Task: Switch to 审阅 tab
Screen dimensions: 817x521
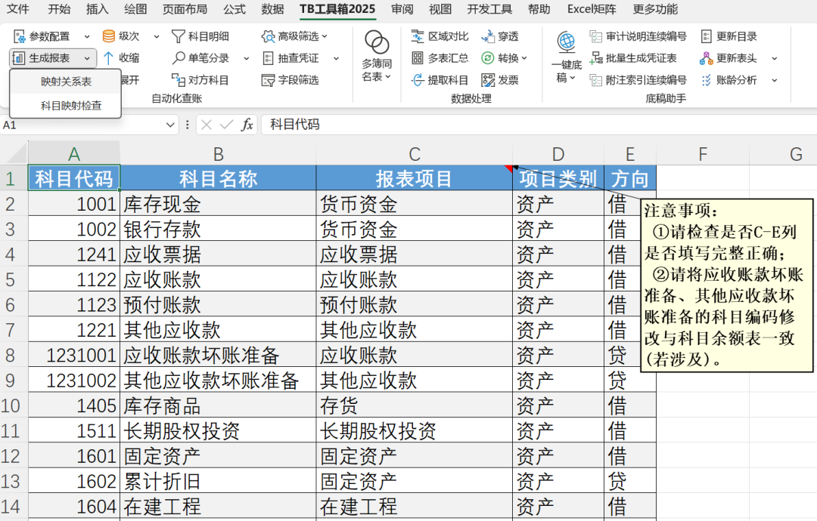Action: click(x=402, y=9)
